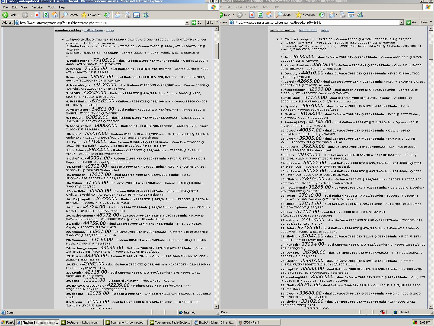Open Favorites pane in 3dmark 03 window toolbar

(x=305, y=15)
